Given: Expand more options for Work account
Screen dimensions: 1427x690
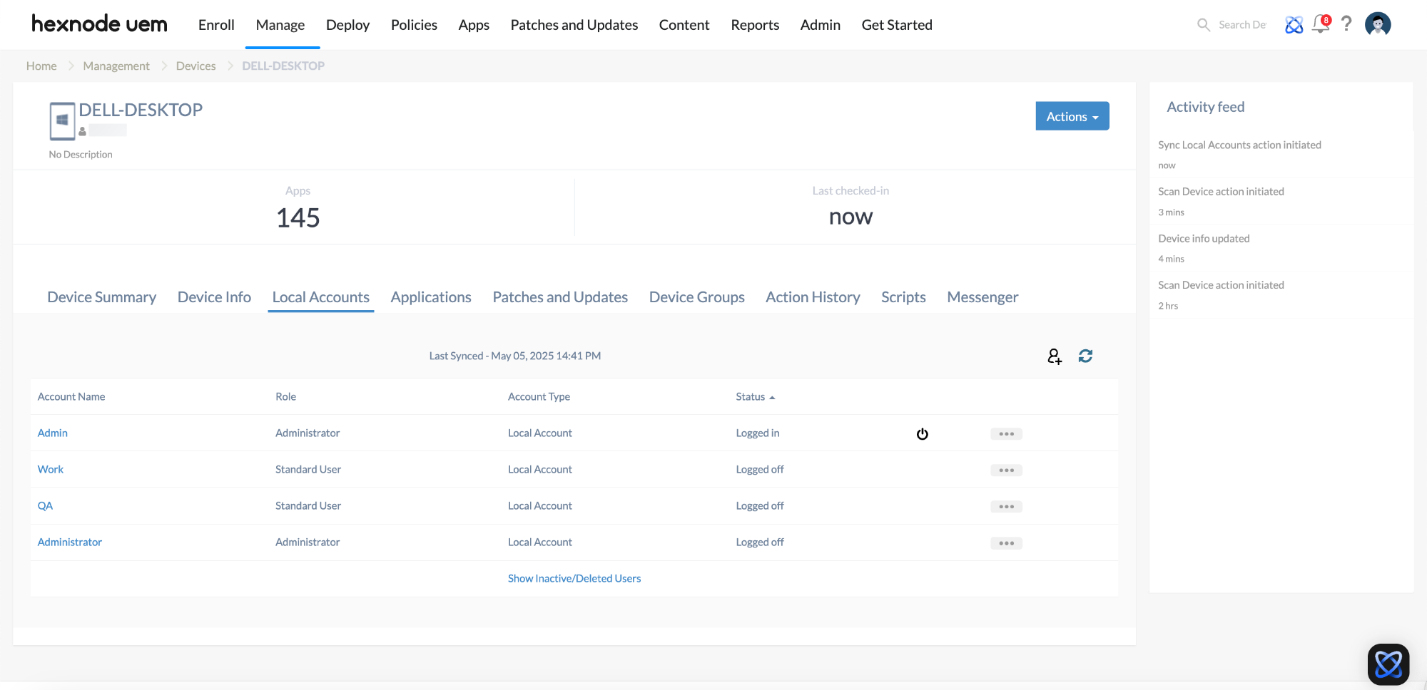Looking at the screenshot, I should point(1006,470).
